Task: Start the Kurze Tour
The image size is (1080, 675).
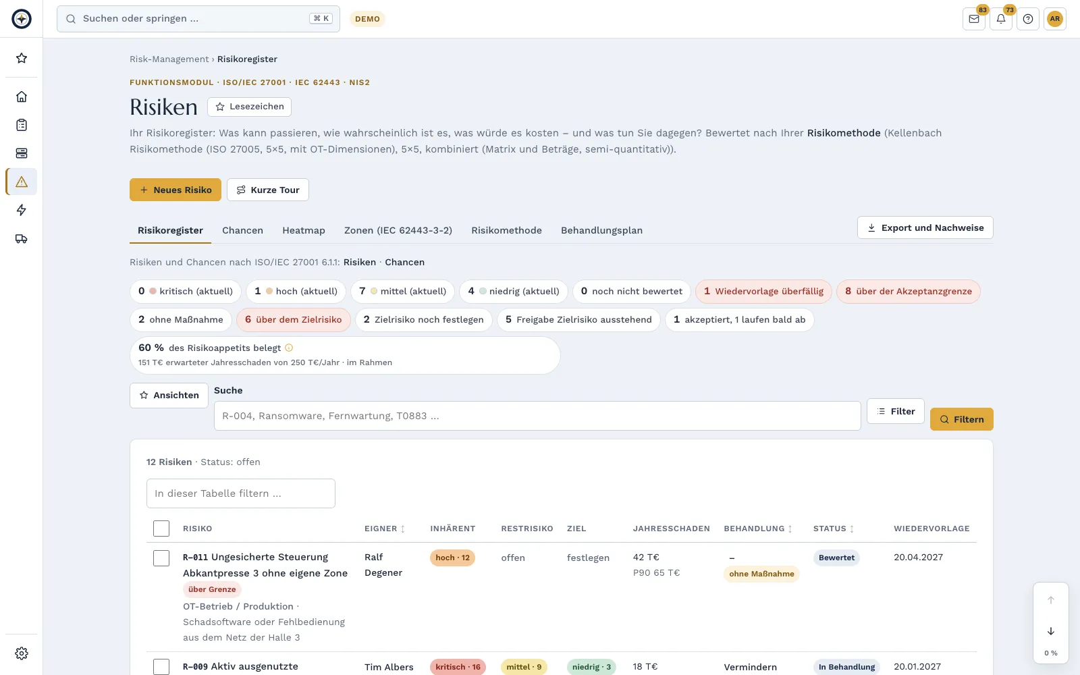Action: [x=268, y=190]
